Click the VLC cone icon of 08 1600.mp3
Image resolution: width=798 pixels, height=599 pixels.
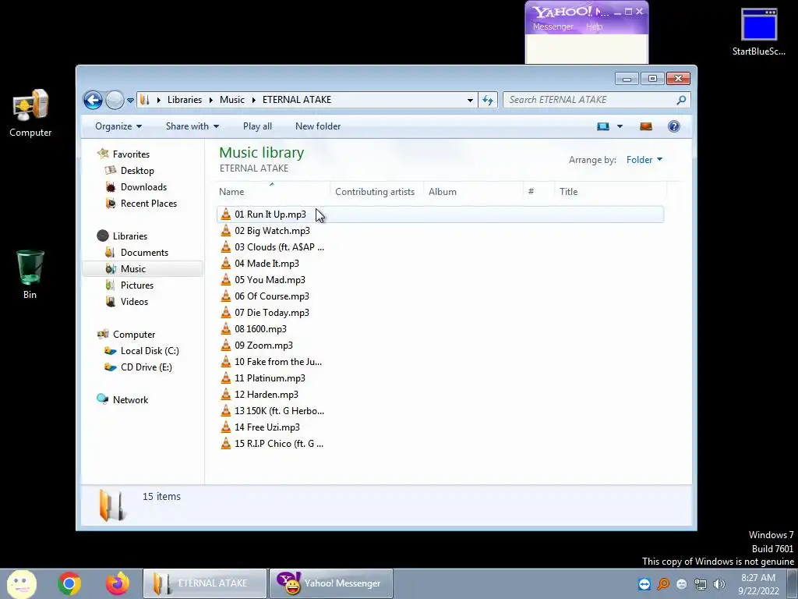click(x=226, y=328)
